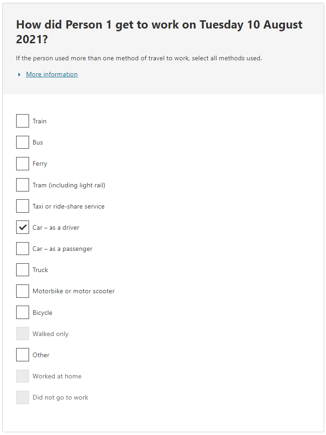Check the Other checkbox

22,354
